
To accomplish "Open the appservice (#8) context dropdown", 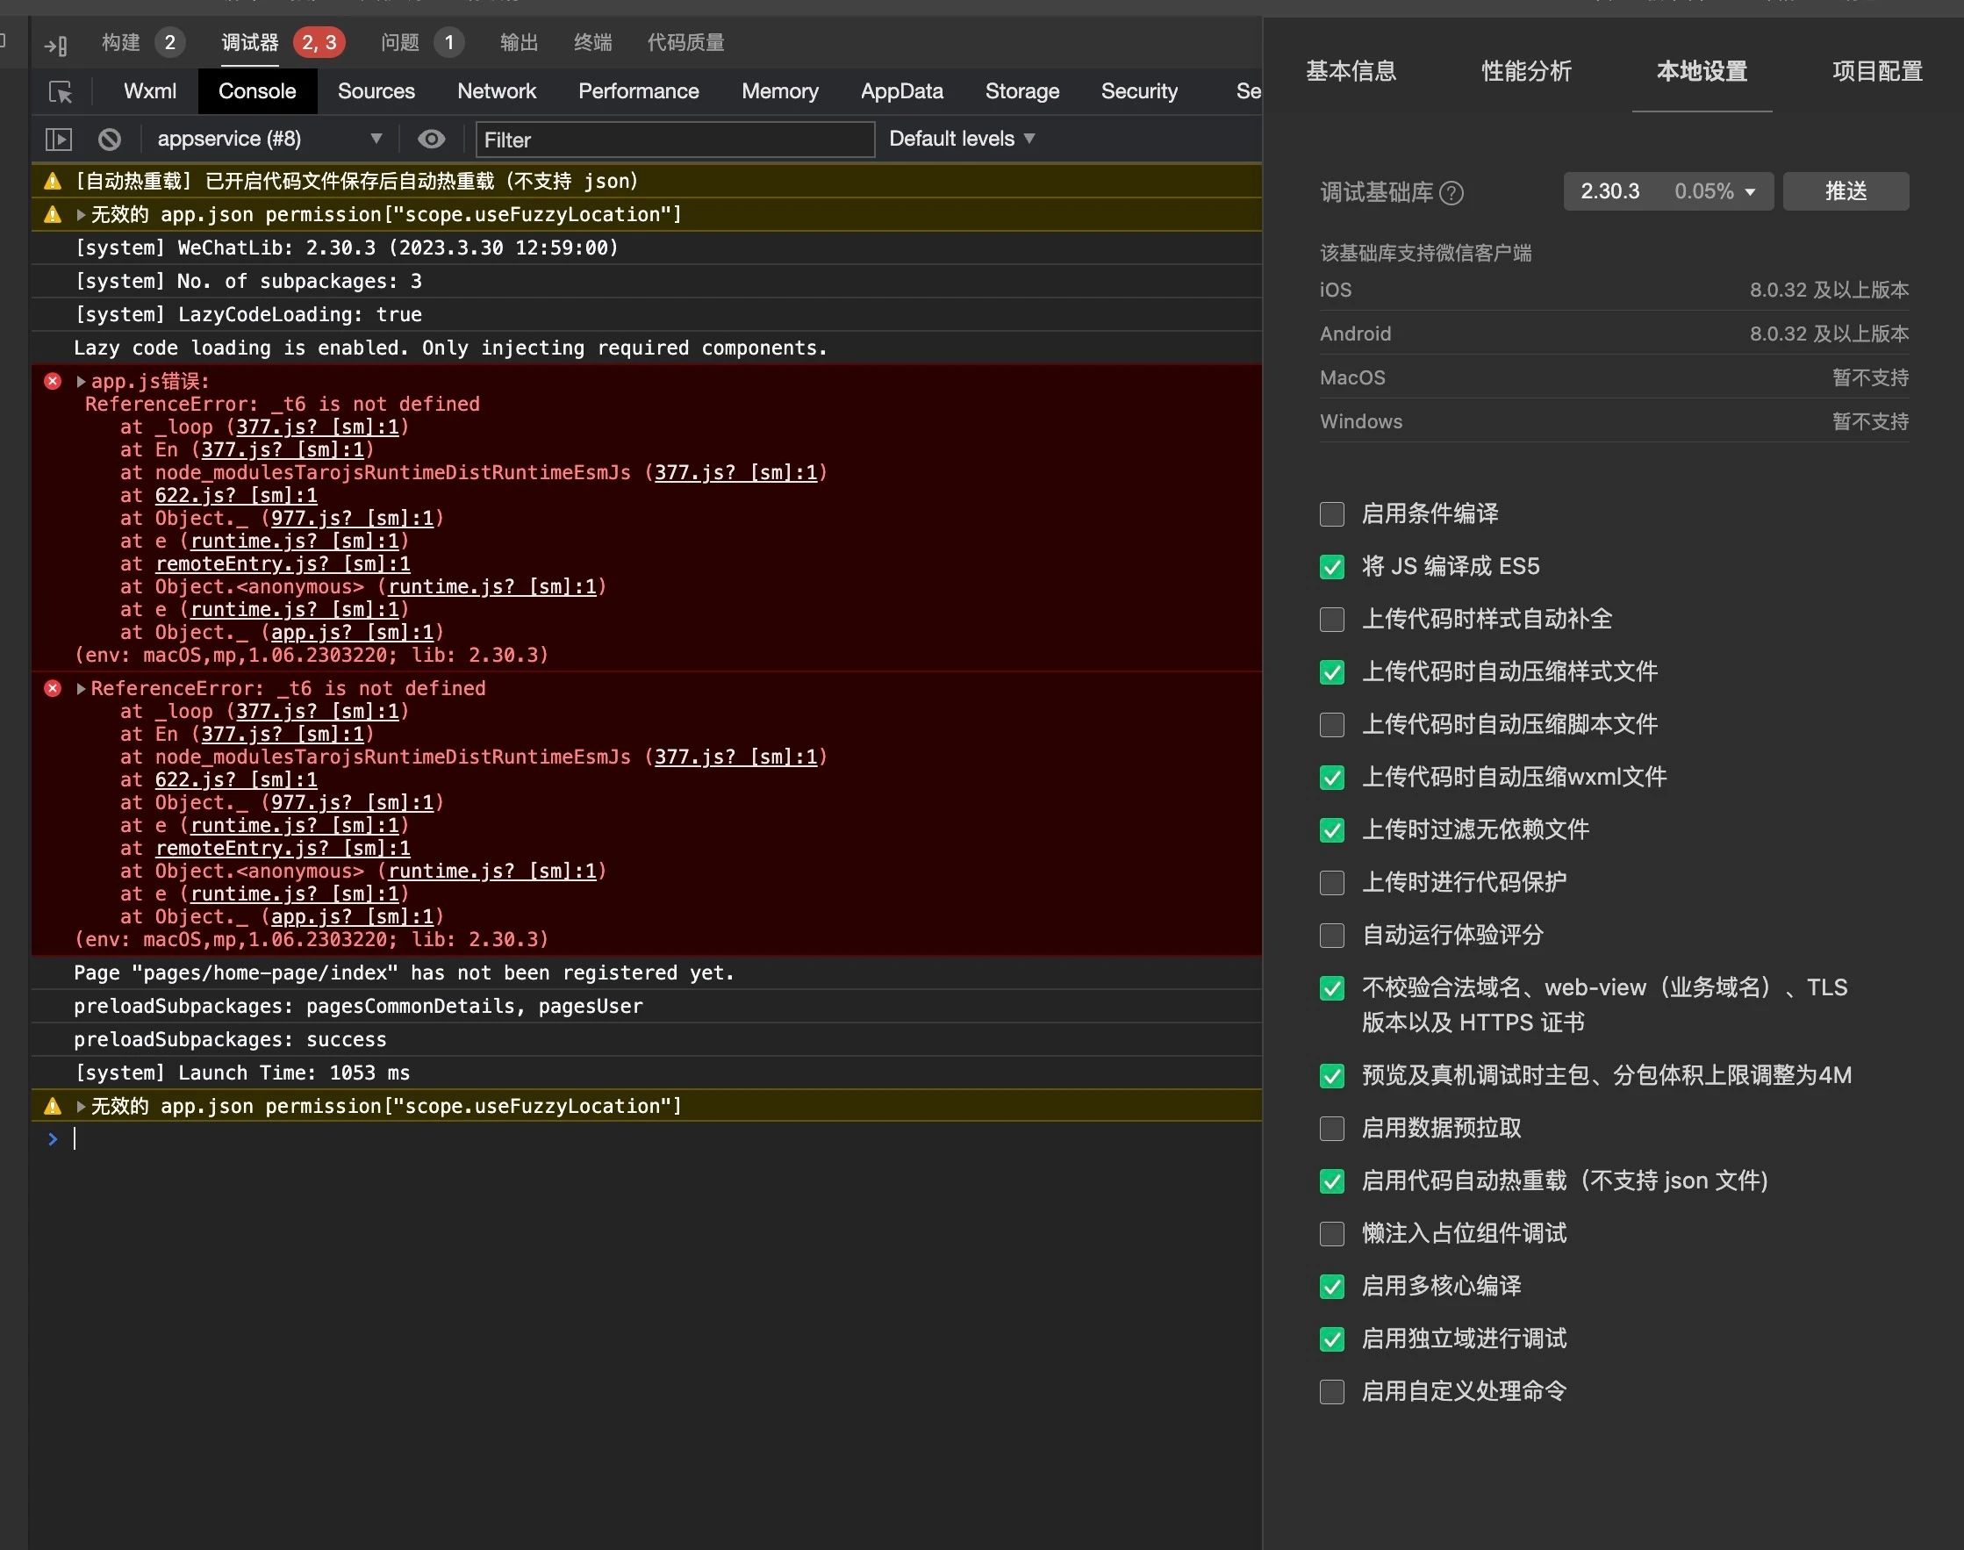I will pos(269,139).
